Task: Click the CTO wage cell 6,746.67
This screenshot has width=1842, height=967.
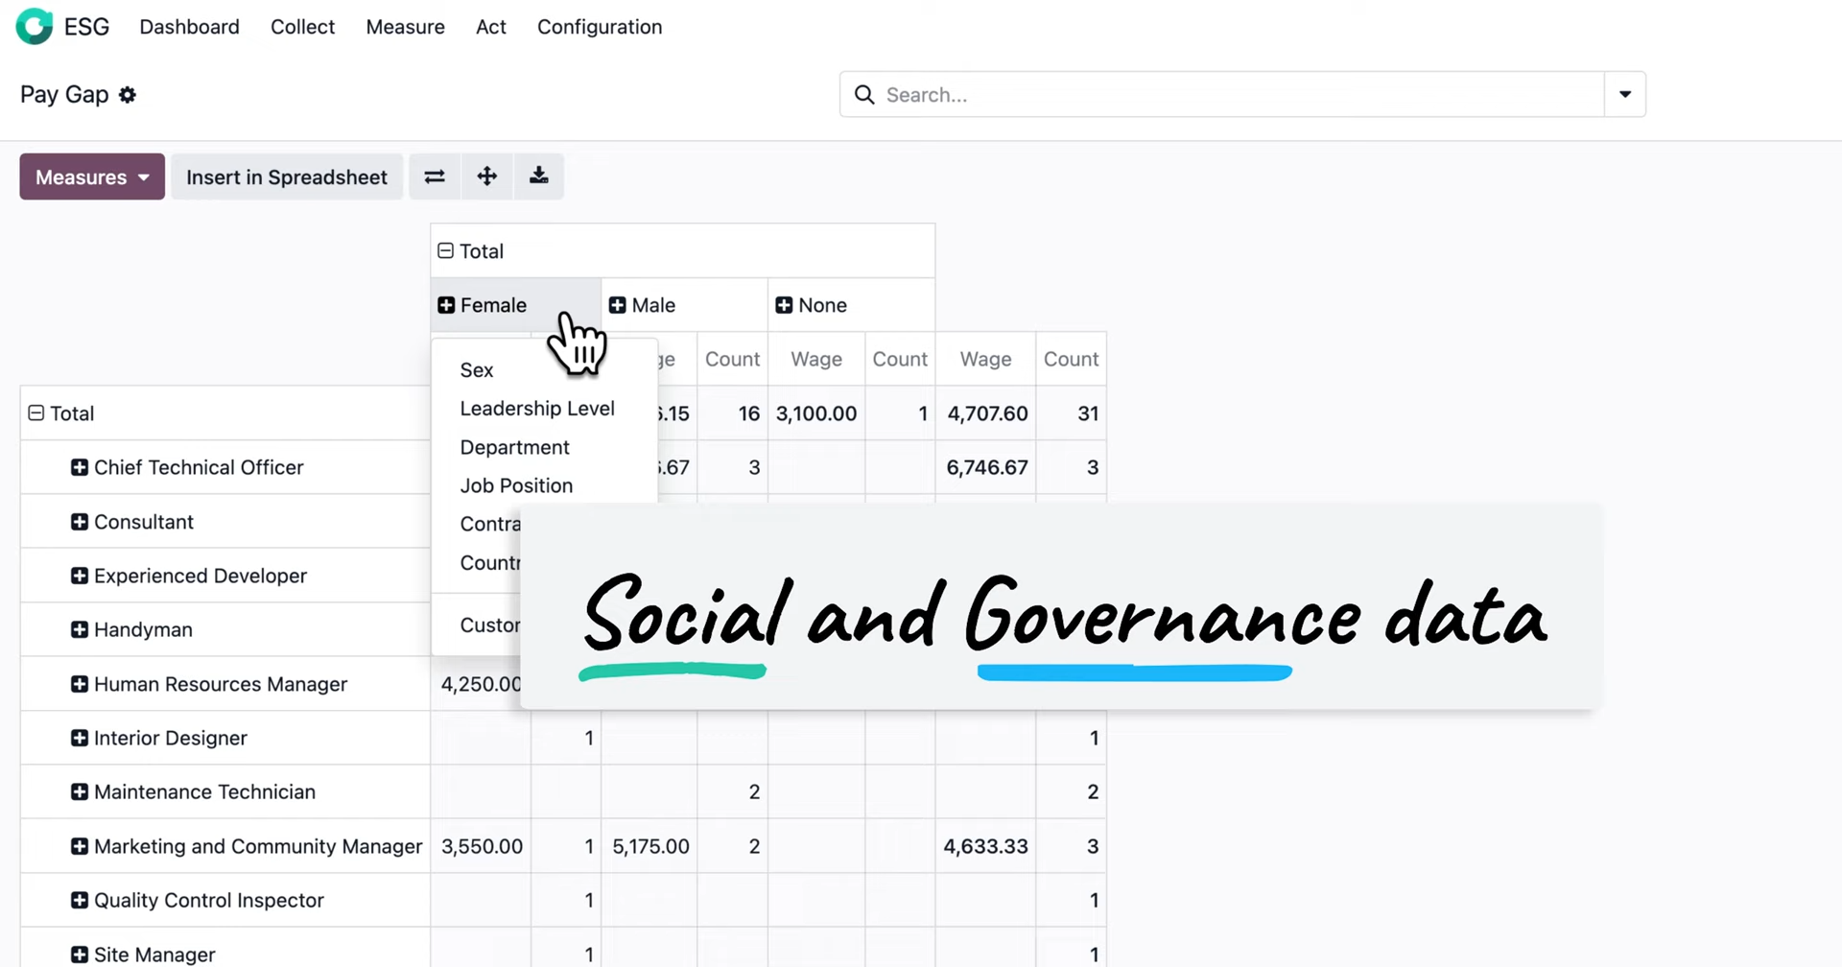Action: pyautogui.click(x=985, y=467)
